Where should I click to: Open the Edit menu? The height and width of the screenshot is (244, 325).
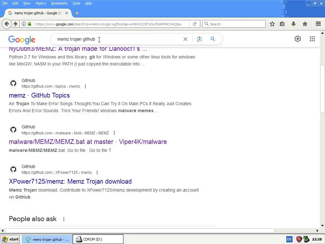[15, 3]
